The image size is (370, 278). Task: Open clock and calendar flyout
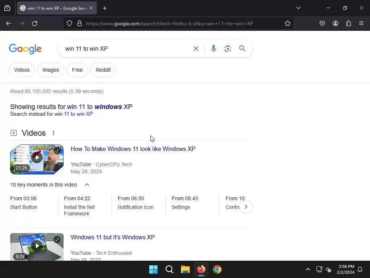coord(345,269)
